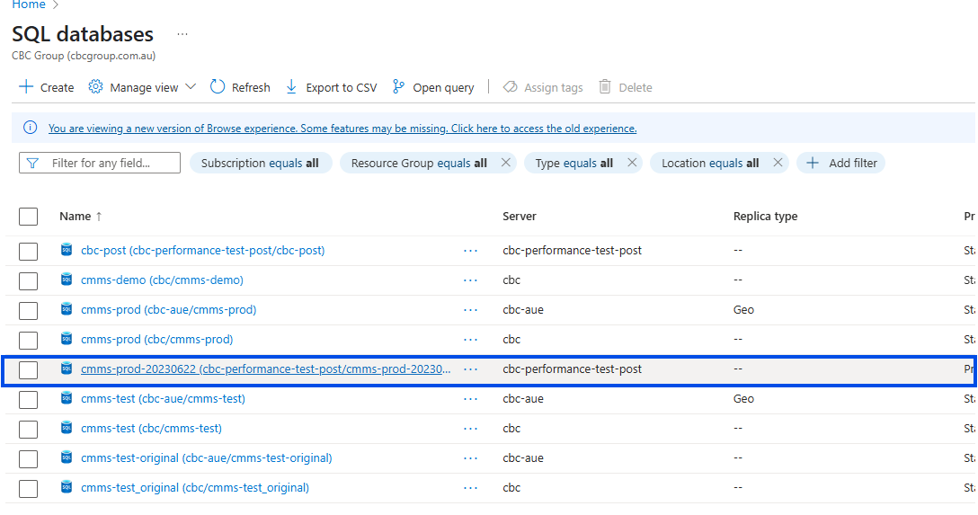Select all databases with header checkbox
The width and height of the screenshot is (978, 515).
(x=29, y=216)
